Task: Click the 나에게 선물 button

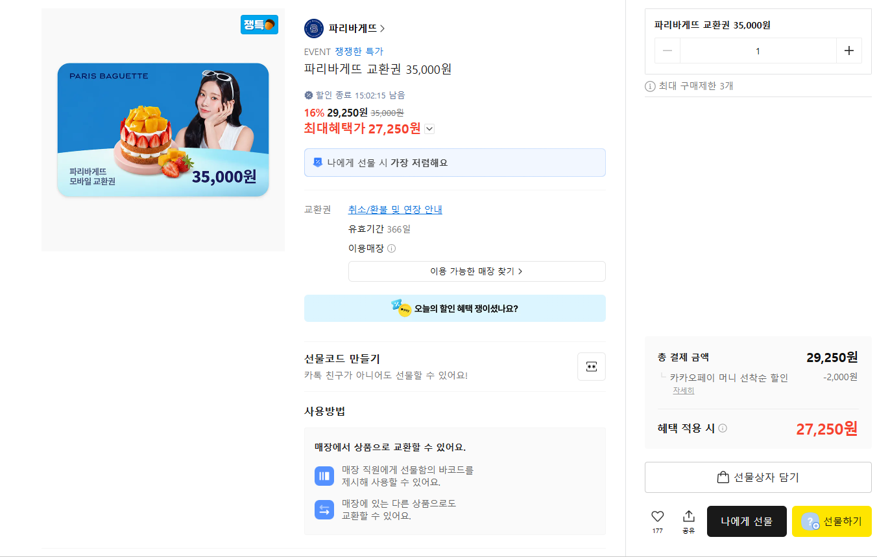Action: coord(747,521)
